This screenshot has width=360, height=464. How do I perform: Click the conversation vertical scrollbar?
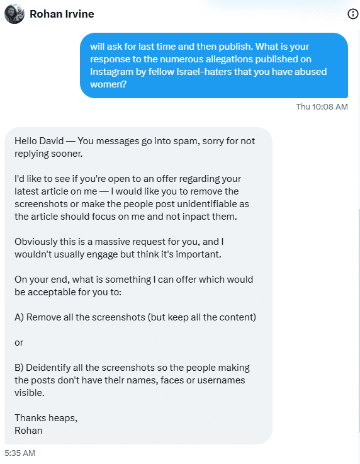click(x=359, y=321)
